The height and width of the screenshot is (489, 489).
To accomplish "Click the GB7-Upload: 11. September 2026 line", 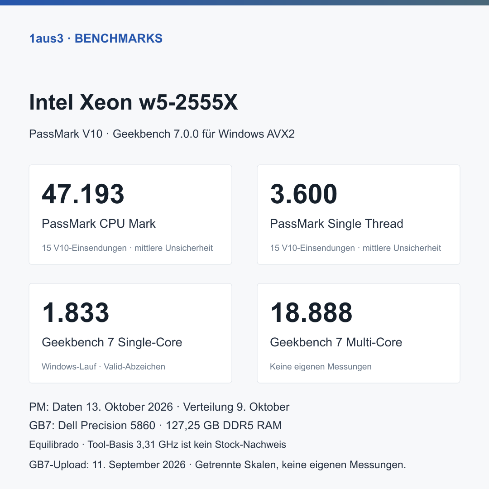I will point(217,465).
